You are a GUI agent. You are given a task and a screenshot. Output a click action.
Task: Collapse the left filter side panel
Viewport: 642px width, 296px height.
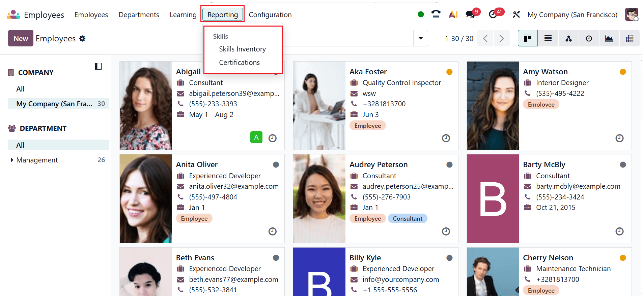[98, 66]
